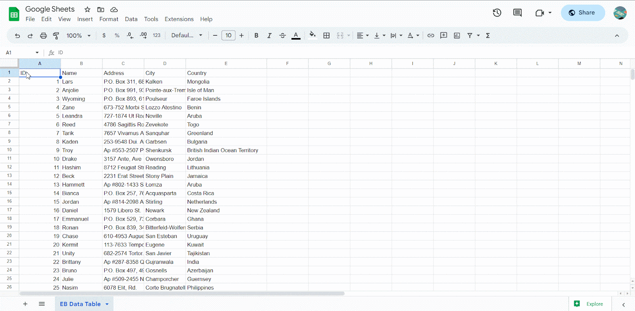
Task: Add a new sheet with plus
Action: (25, 304)
